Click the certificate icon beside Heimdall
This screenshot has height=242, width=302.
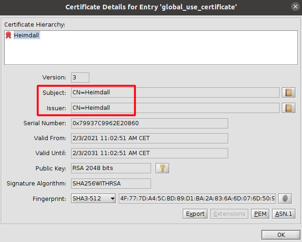[8, 36]
